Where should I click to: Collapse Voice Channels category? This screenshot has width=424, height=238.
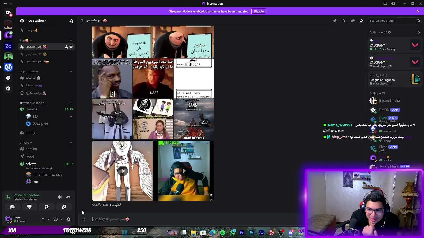coord(33,103)
